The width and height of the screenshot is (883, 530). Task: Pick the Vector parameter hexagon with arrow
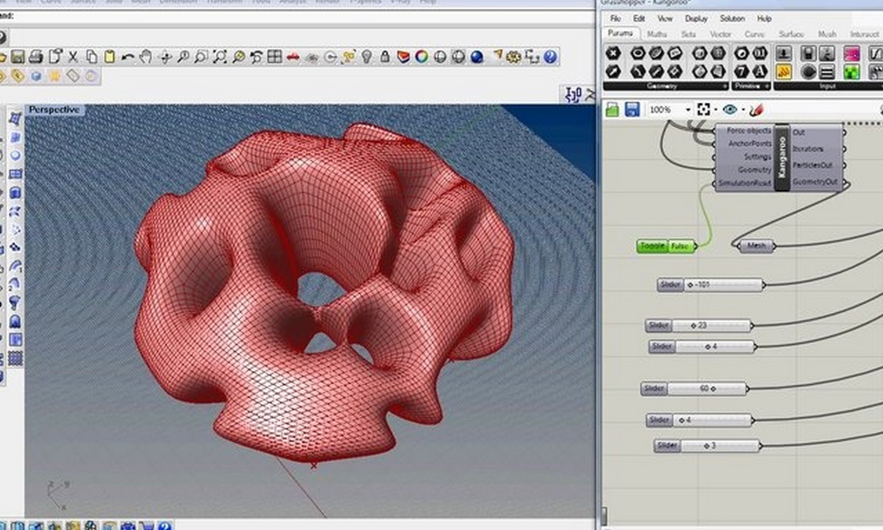tap(613, 71)
